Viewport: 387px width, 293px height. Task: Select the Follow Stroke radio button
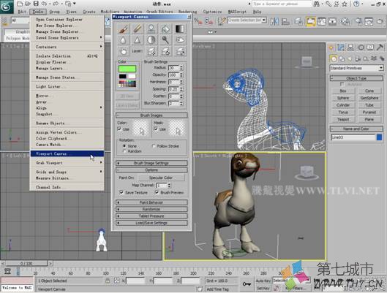(154, 146)
